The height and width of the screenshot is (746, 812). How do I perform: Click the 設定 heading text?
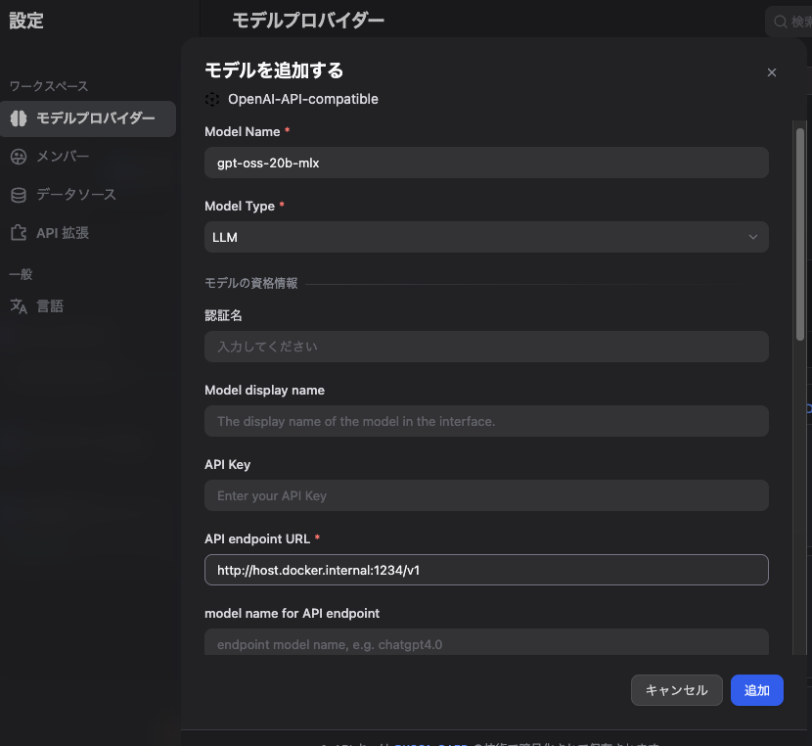tap(25, 21)
